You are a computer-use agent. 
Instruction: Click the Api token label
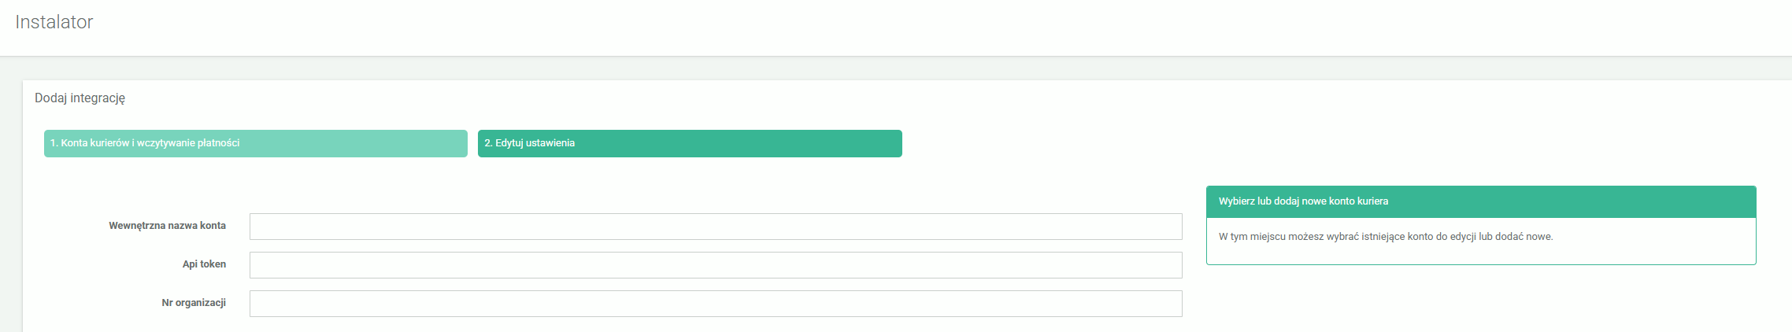click(x=204, y=264)
